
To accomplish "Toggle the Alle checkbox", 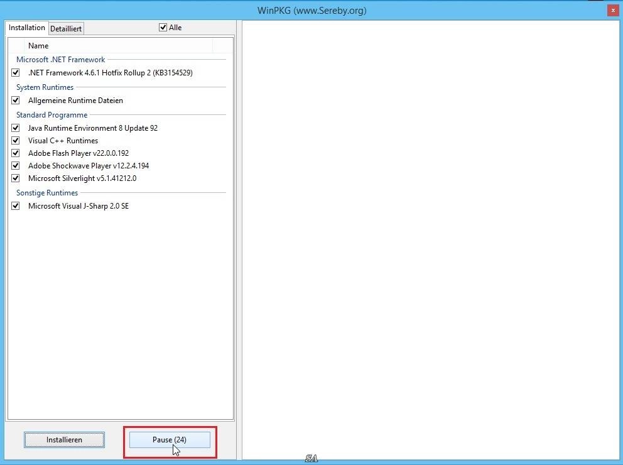I will (163, 28).
